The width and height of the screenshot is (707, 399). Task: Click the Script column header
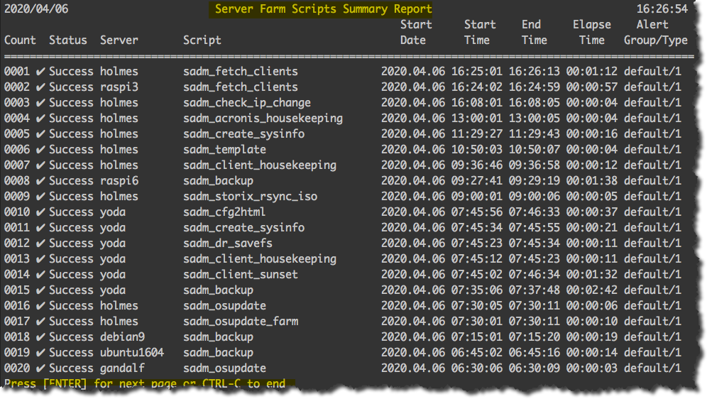tap(202, 40)
